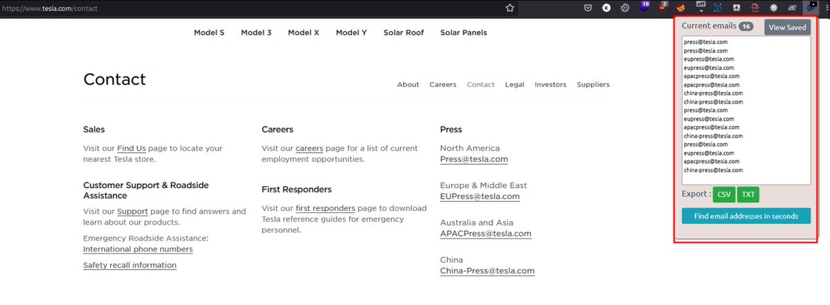
Task: Click the Export label in popup
Action: coord(696,194)
